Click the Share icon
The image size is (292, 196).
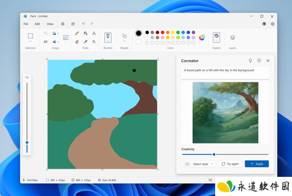[73, 24]
